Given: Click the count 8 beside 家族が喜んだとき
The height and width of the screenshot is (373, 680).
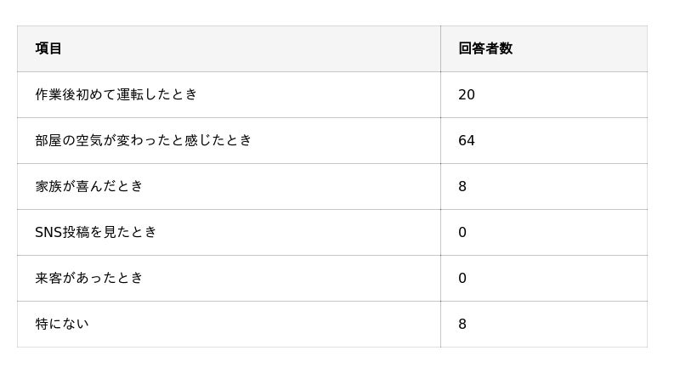Looking at the screenshot, I should point(462,186).
